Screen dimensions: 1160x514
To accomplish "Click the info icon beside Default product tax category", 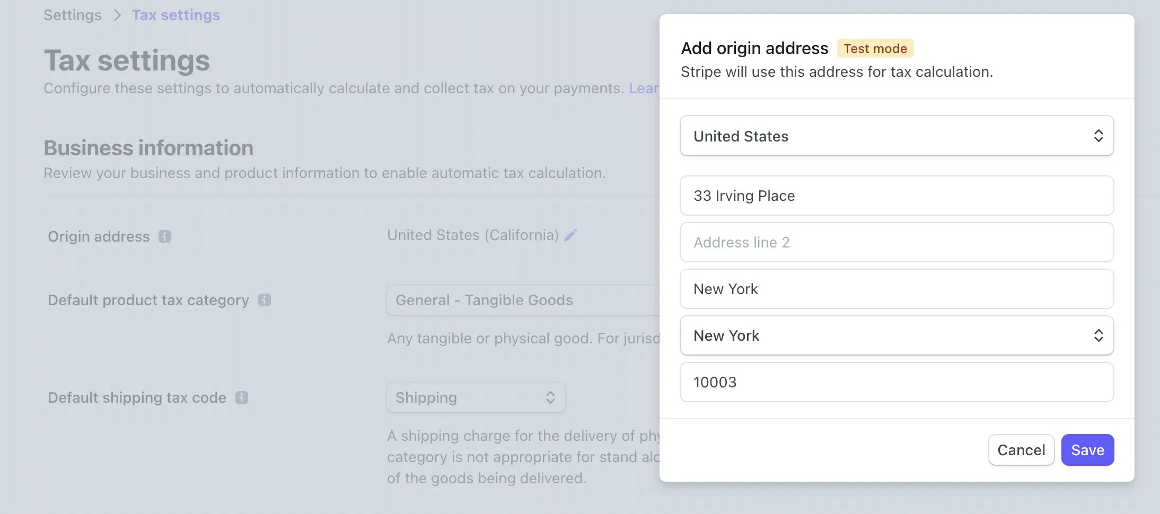I will pos(265,300).
